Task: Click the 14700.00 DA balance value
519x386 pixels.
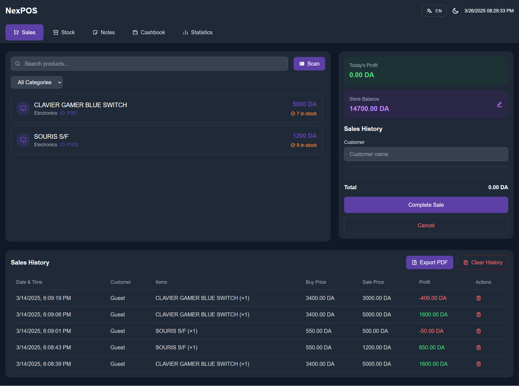Action: click(369, 109)
